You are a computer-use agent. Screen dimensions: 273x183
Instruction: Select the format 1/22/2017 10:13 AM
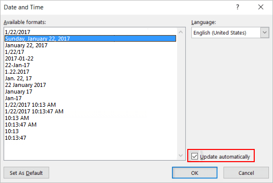point(90,105)
